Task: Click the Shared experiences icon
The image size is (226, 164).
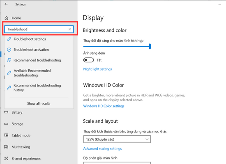Action: point(6,158)
